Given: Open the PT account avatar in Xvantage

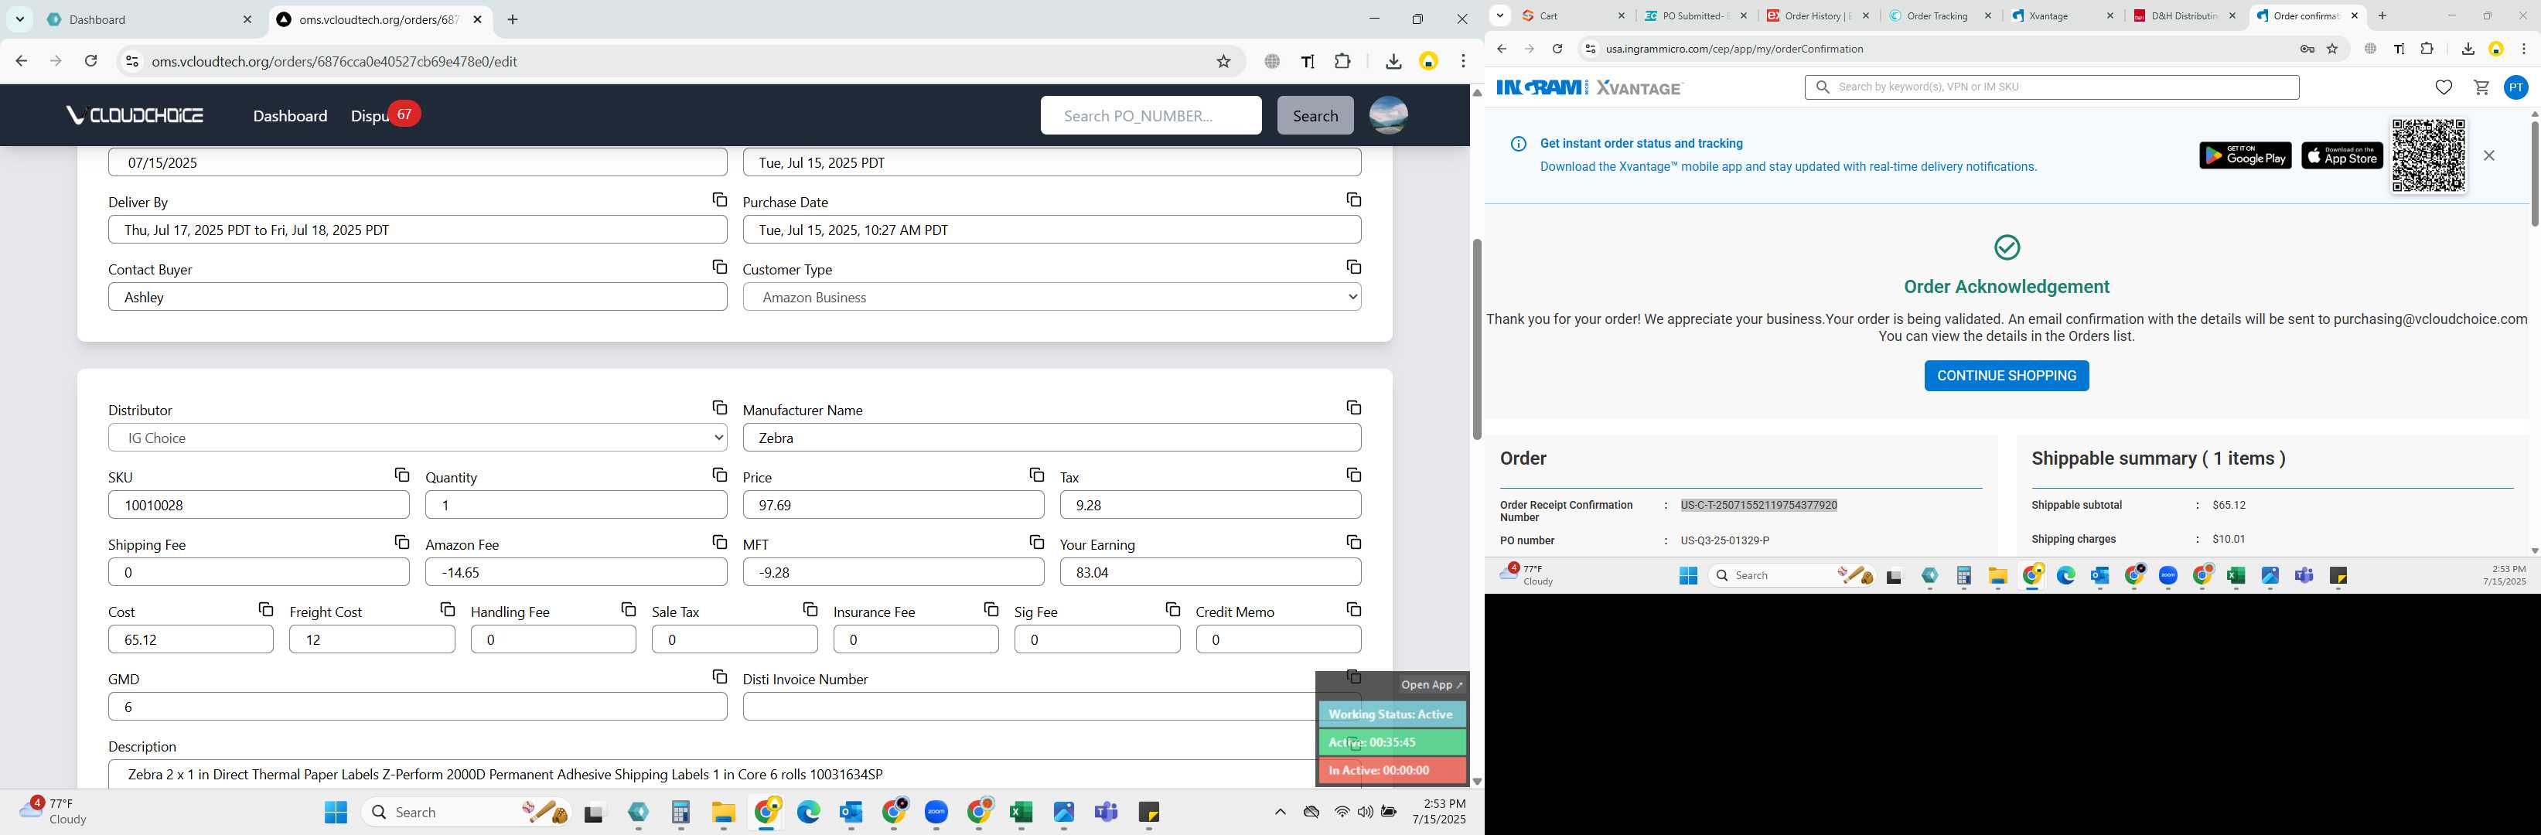Looking at the screenshot, I should 2515,87.
